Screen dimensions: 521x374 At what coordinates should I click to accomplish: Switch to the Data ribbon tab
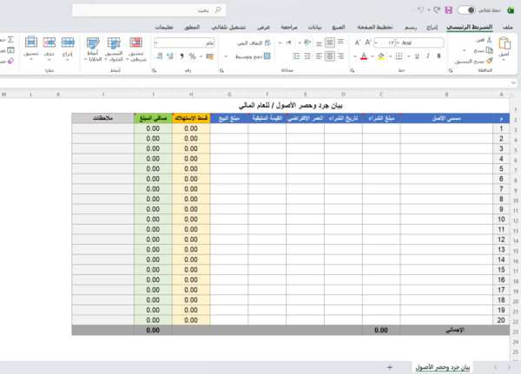pyautogui.click(x=314, y=27)
